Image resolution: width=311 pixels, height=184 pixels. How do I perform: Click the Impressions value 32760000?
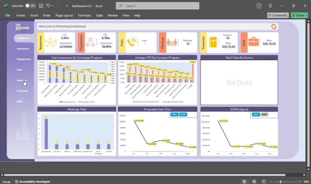[x=66, y=47]
